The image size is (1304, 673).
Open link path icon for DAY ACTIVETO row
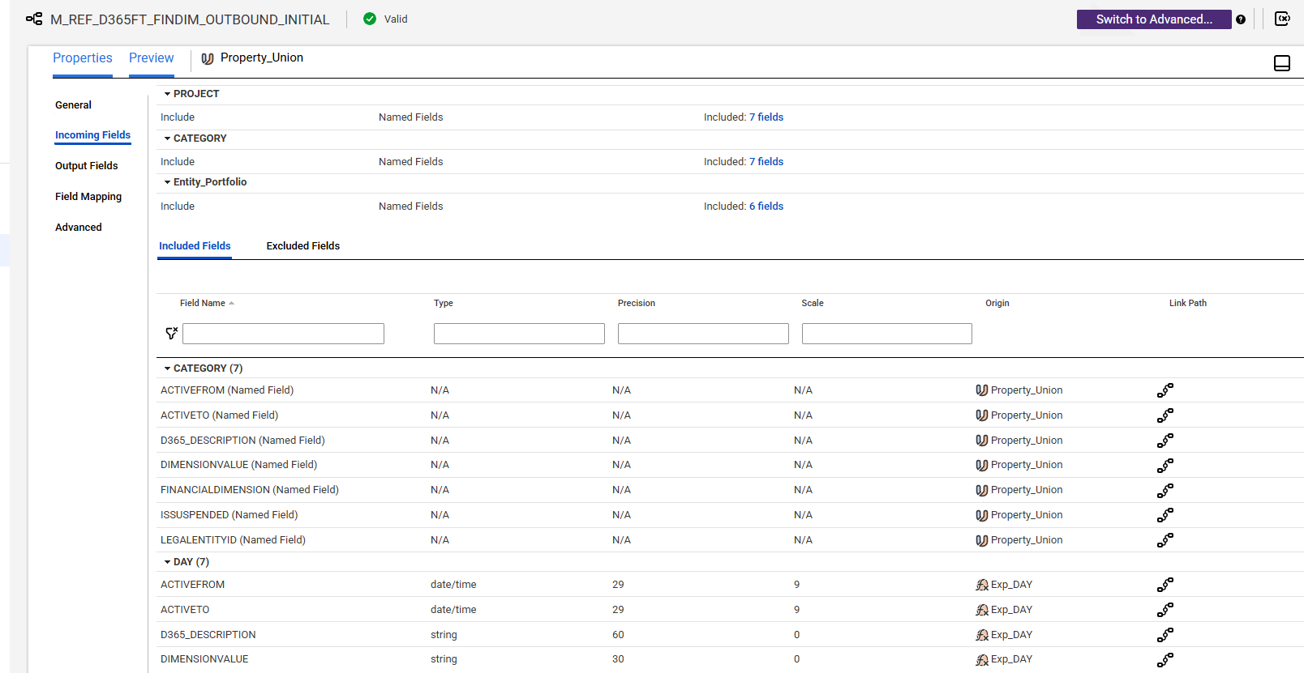(1165, 610)
